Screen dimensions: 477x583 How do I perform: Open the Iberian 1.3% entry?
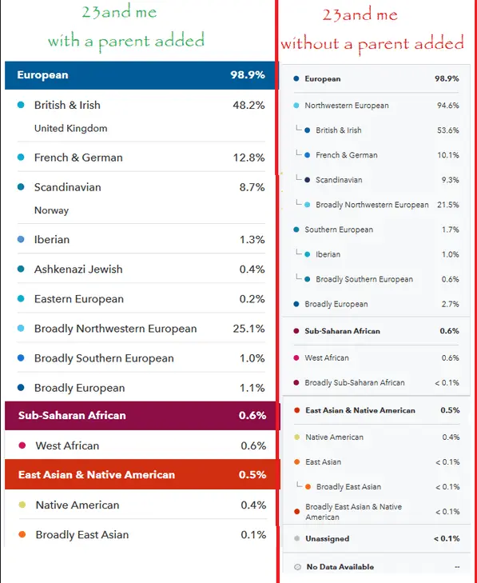141,239
